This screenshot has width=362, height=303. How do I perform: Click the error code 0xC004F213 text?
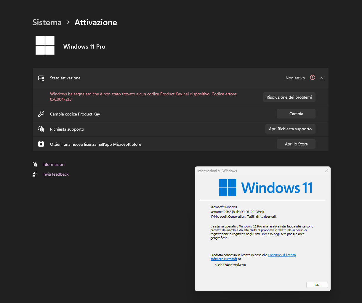coord(61,99)
